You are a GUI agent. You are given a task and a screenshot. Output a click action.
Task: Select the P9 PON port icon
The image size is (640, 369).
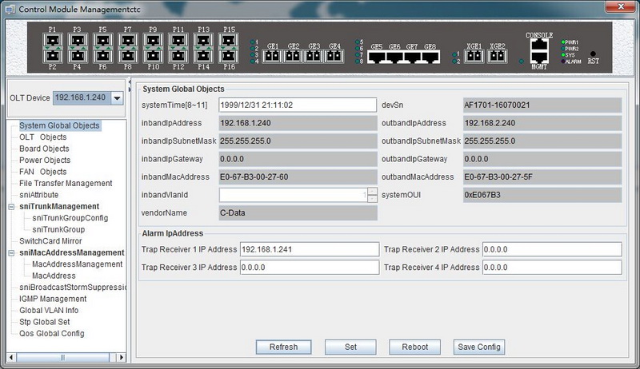point(154,41)
